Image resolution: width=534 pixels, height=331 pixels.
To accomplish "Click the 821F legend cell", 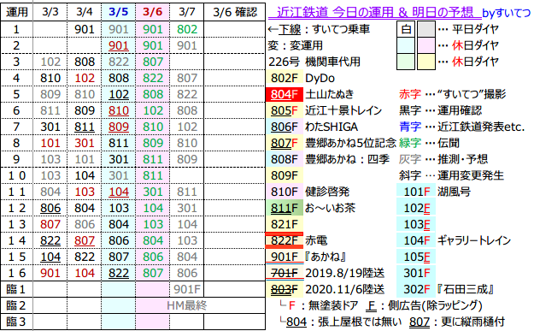I will 285,224.
